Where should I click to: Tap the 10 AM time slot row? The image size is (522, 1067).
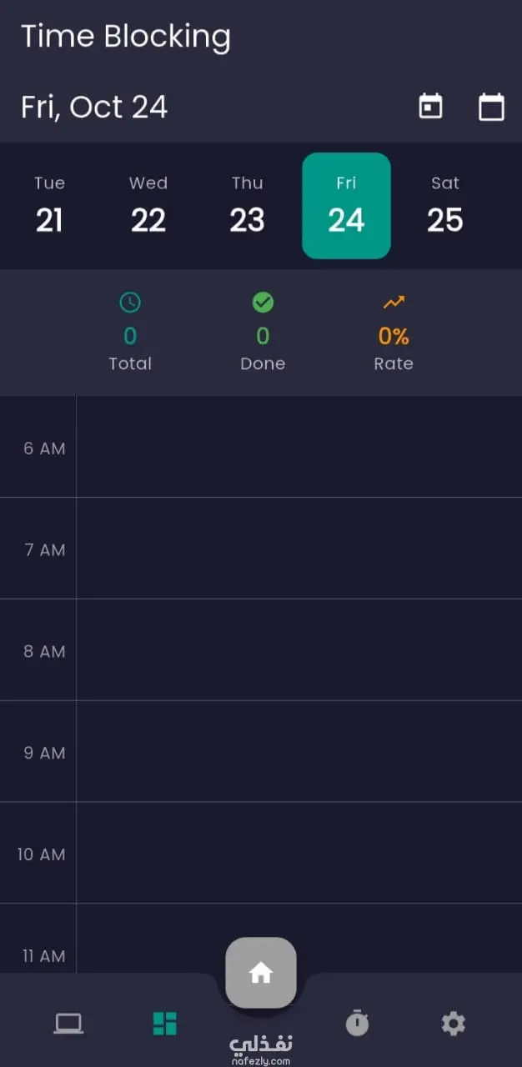pos(299,853)
